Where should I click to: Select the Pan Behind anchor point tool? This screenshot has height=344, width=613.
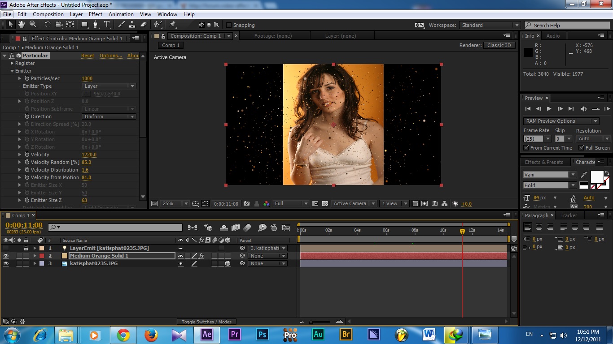[x=70, y=25]
